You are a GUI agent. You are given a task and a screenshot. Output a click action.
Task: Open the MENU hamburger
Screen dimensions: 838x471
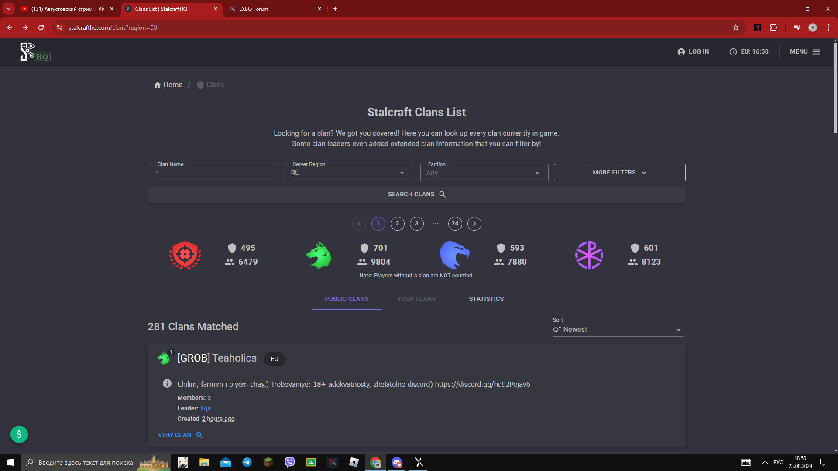tap(805, 52)
